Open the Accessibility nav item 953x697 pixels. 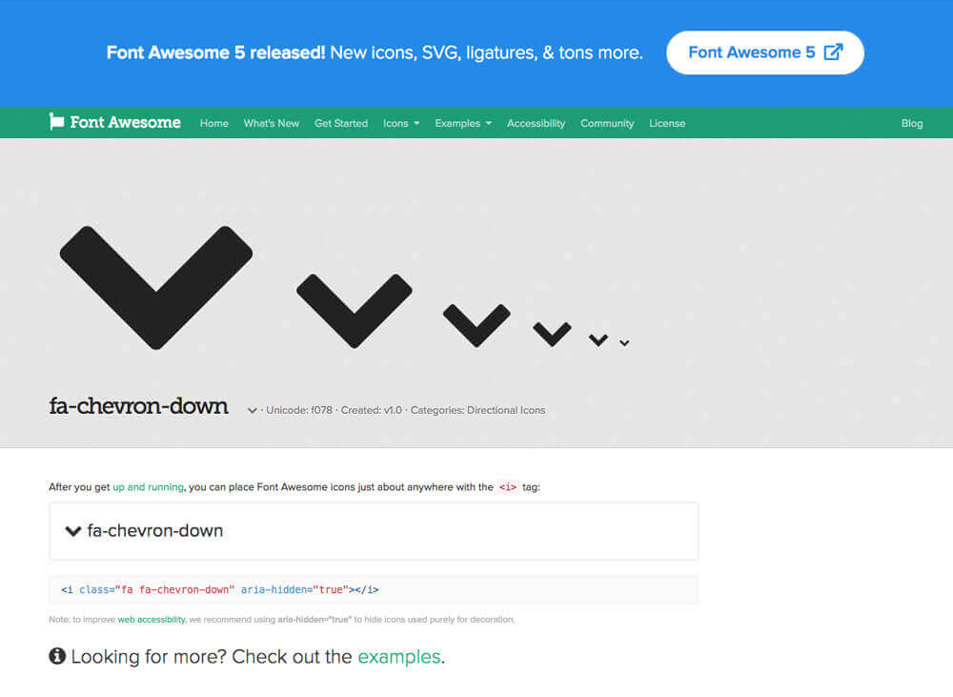536,123
